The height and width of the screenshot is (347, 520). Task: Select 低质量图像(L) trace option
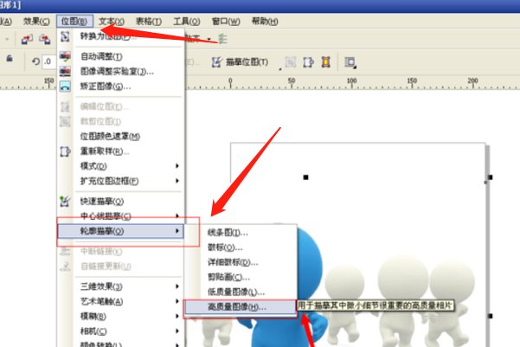[241, 292]
